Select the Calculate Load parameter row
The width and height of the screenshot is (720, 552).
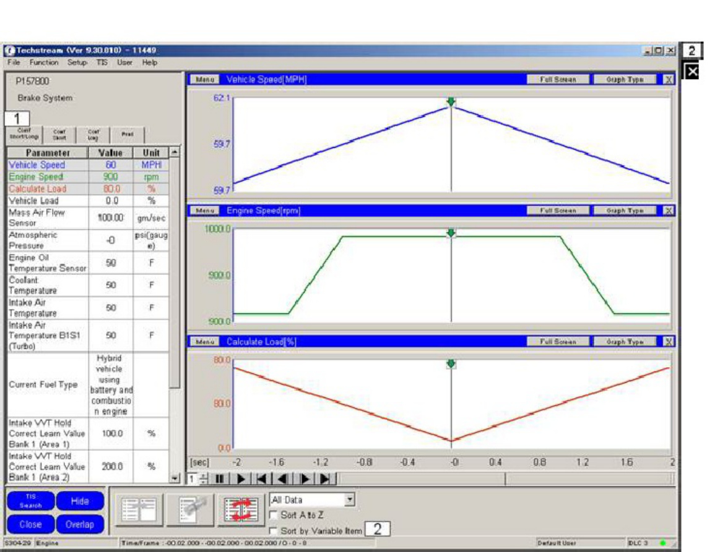pos(88,189)
